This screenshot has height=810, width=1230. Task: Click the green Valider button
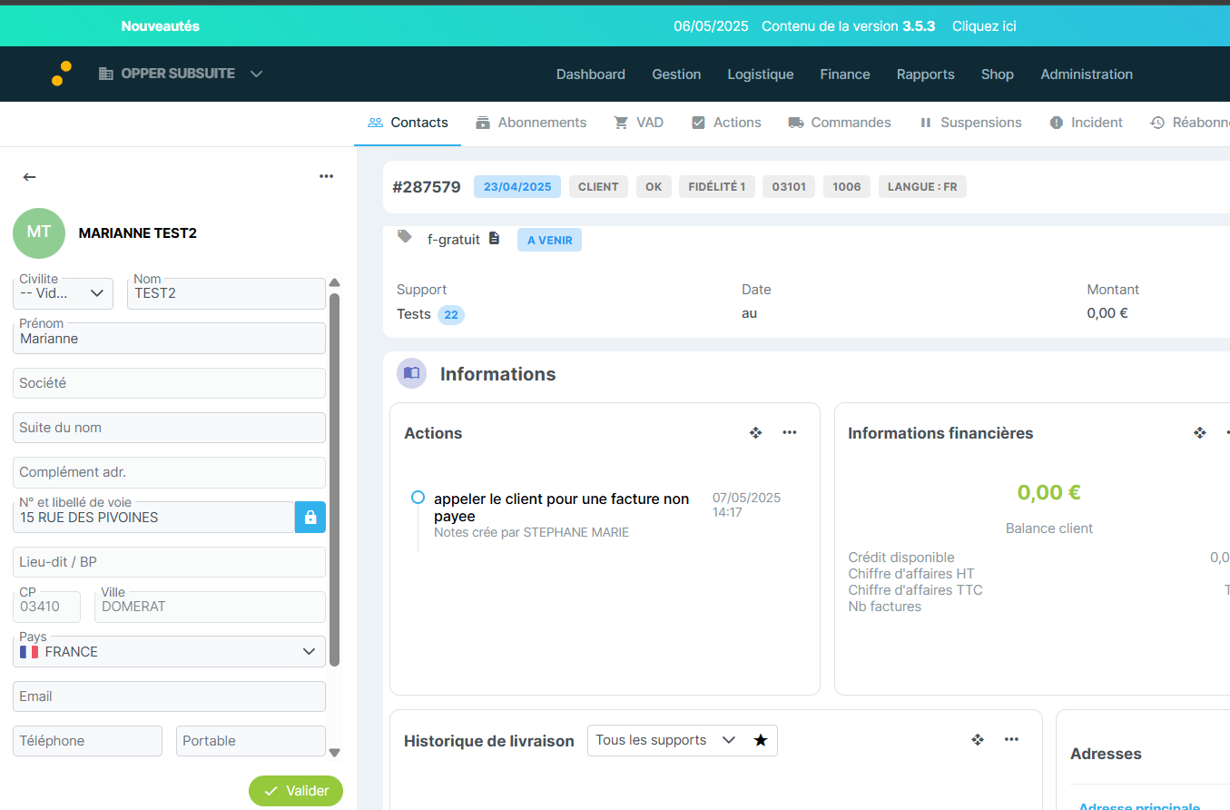[296, 791]
